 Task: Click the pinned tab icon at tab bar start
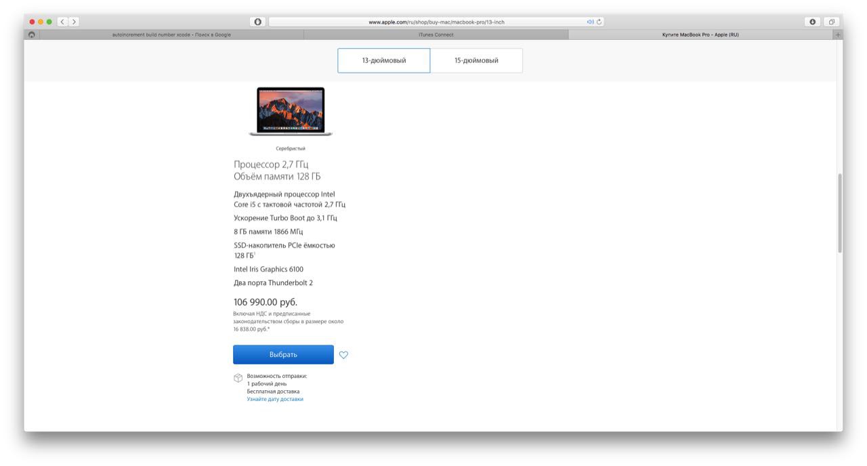click(32, 35)
